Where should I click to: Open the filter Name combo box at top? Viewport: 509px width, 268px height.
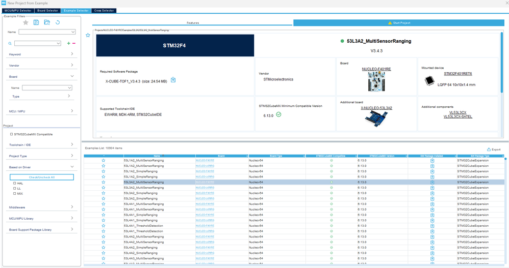tap(47, 32)
